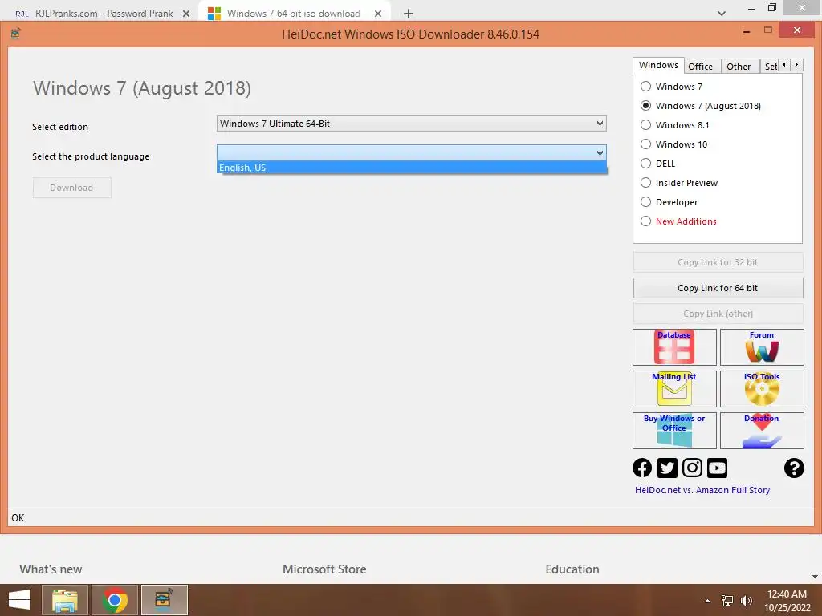Viewport: 822px width, 616px height.
Task: Click Copy Link for 64 bit
Action: [718, 288]
